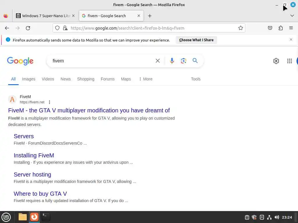
Task: Open the three-dot menu beside fivem.net
Action: click(49, 102)
